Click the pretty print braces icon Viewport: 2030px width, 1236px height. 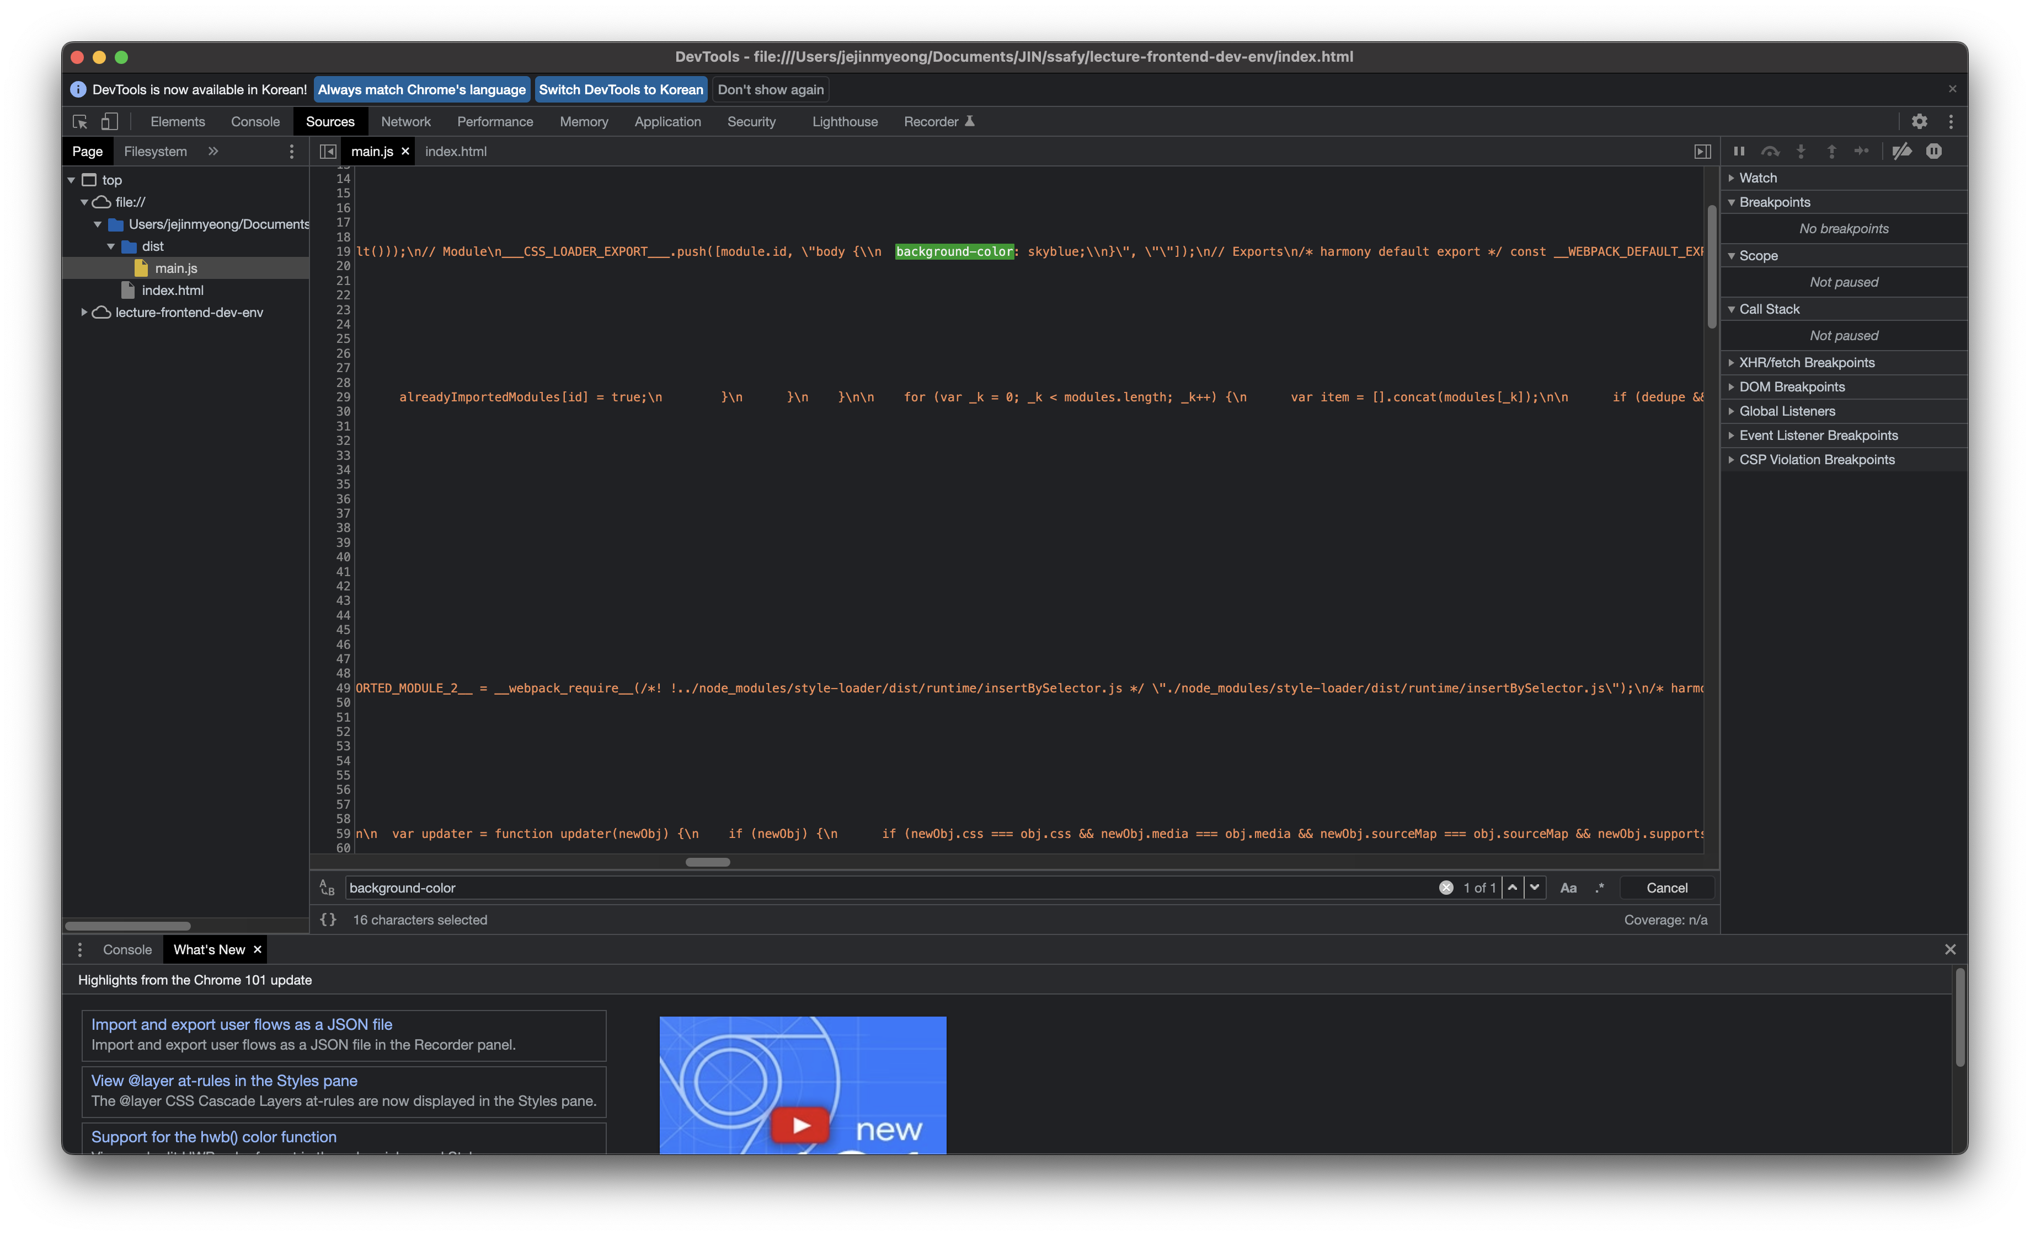pyautogui.click(x=328, y=920)
